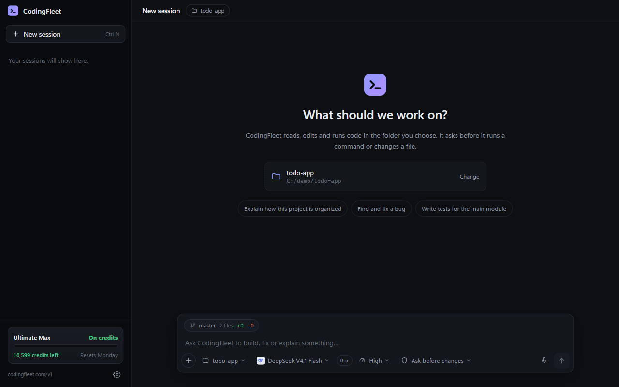The height and width of the screenshot is (387, 619).
Task: Click the "New session" title in header
Action: click(161, 11)
